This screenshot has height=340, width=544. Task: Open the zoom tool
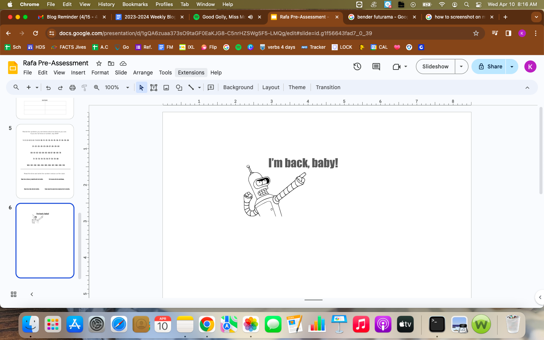pyautogui.click(x=97, y=87)
